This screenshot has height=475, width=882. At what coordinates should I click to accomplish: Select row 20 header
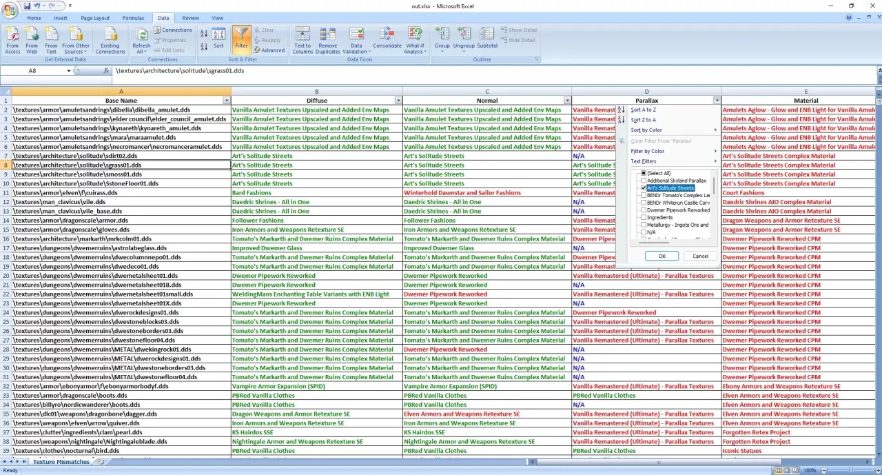pyautogui.click(x=6, y=276)
